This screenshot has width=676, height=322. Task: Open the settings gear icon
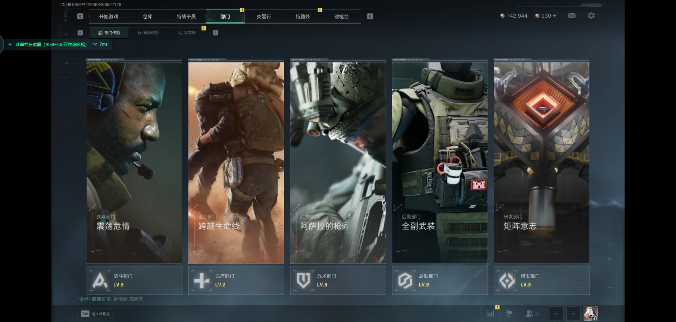click(x=591, y=16)
